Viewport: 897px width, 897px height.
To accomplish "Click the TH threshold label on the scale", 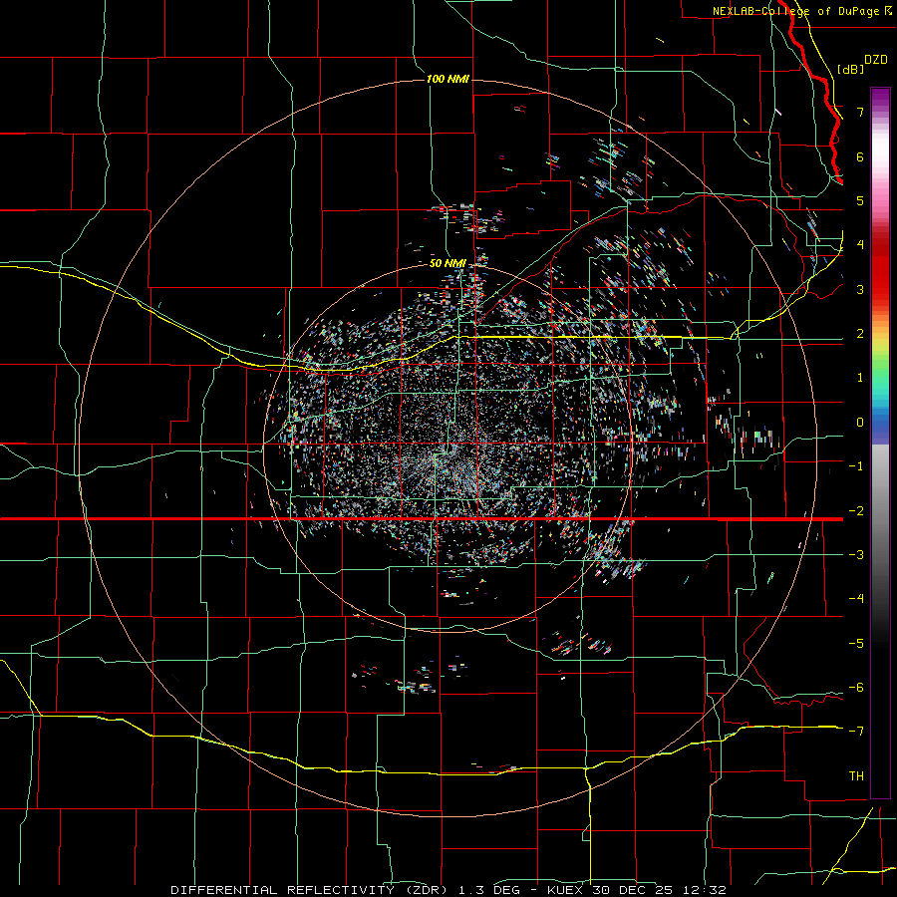I will pos(856,776).
